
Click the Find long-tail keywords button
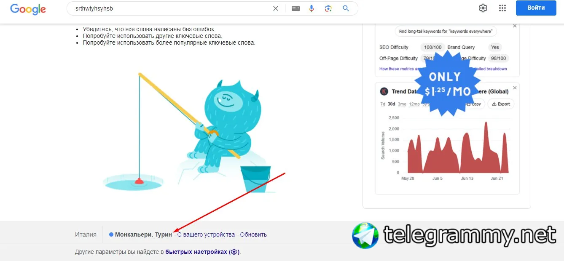click(446, 31)
